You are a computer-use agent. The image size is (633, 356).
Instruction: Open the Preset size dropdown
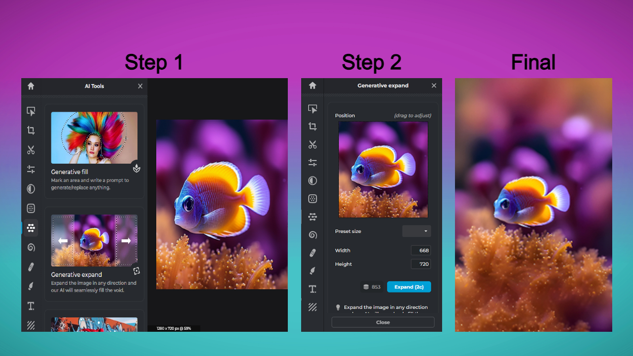click(x=416, y=231)
